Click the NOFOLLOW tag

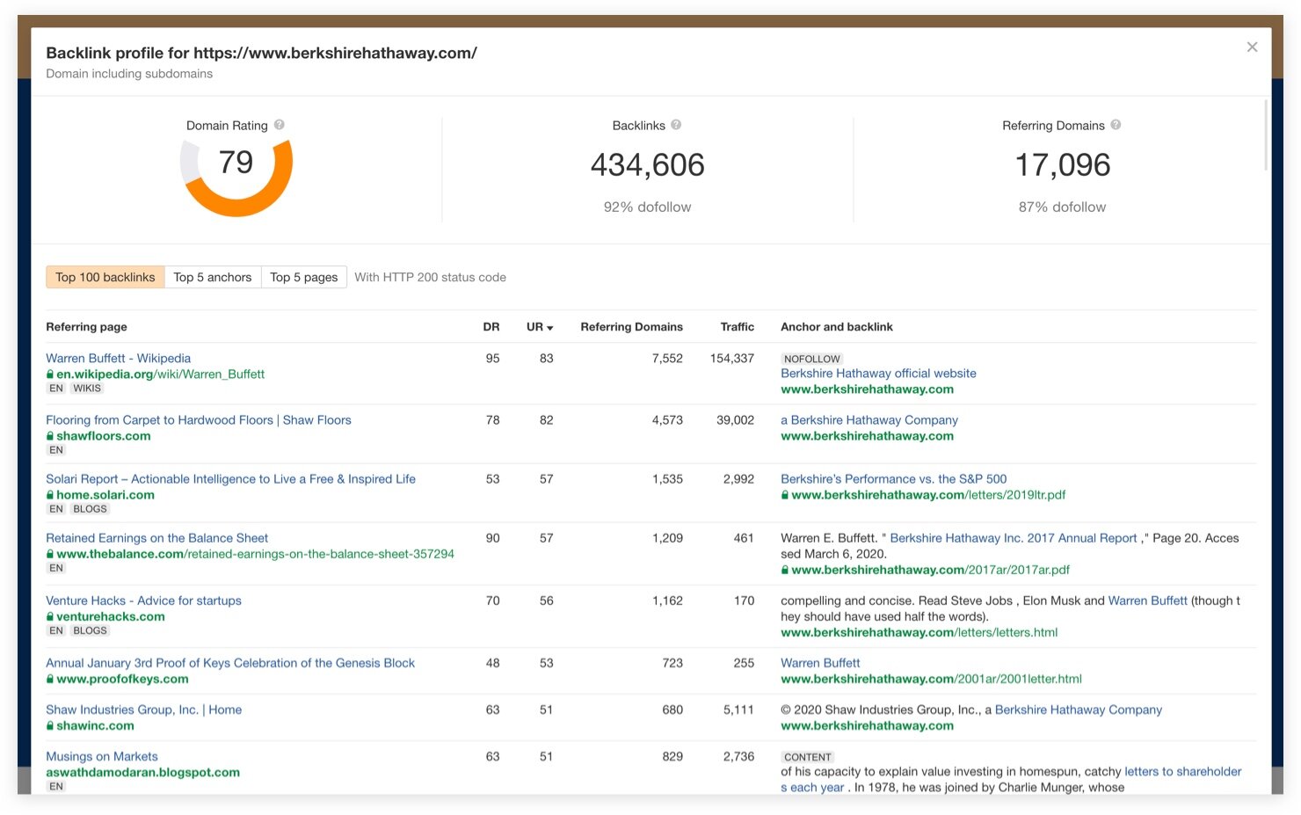tap(812, 359)
